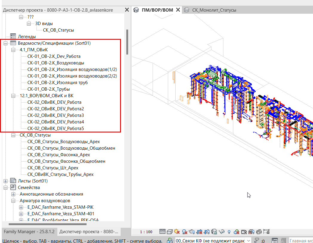Toggle Reveal Hidden Elements light bulb
This screenshot has height=243, width=313.
pos(229,231)
